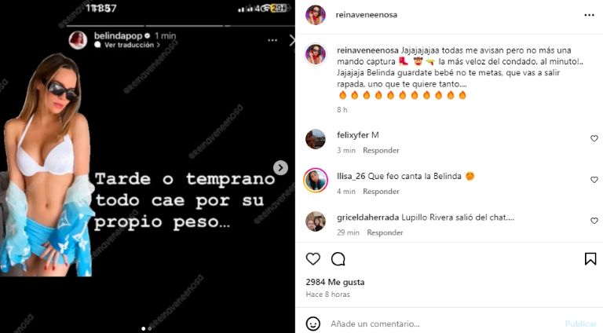This screenshot has width=603, height=333.
Task: Open emoji picker smiley icon
Action: pos(313,324)
